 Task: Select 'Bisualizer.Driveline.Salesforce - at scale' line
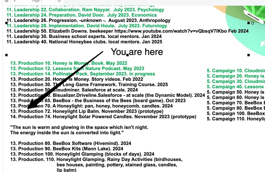108,95
